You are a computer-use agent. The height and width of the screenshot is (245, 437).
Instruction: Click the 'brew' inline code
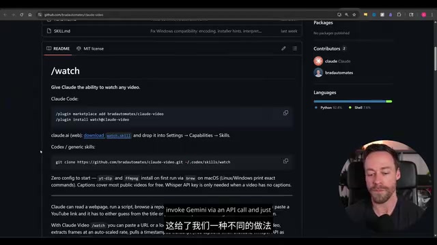pos(191,178)
